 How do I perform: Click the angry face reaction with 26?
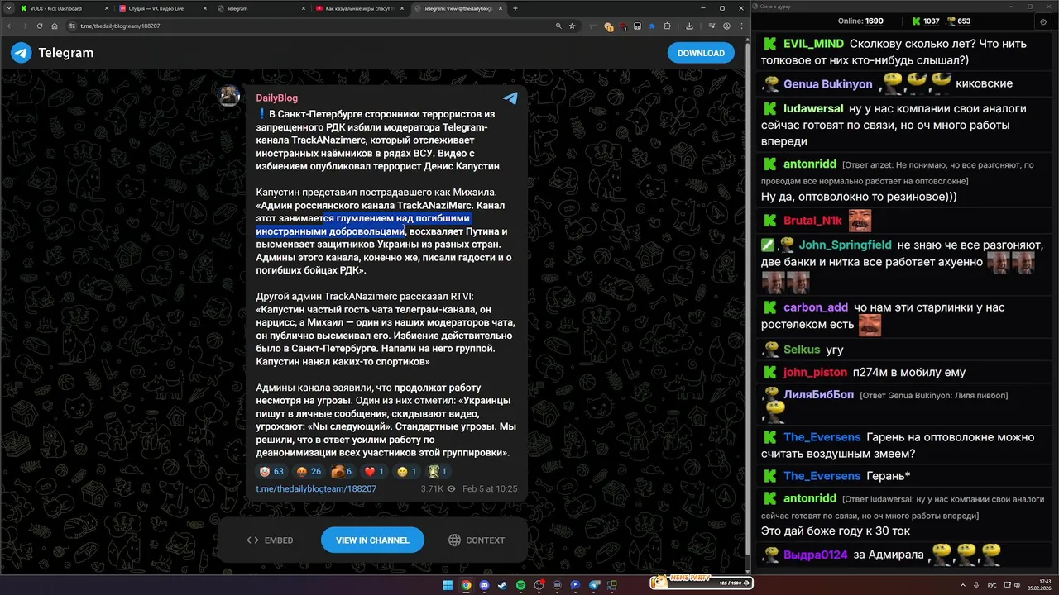[x=309, y=472]
